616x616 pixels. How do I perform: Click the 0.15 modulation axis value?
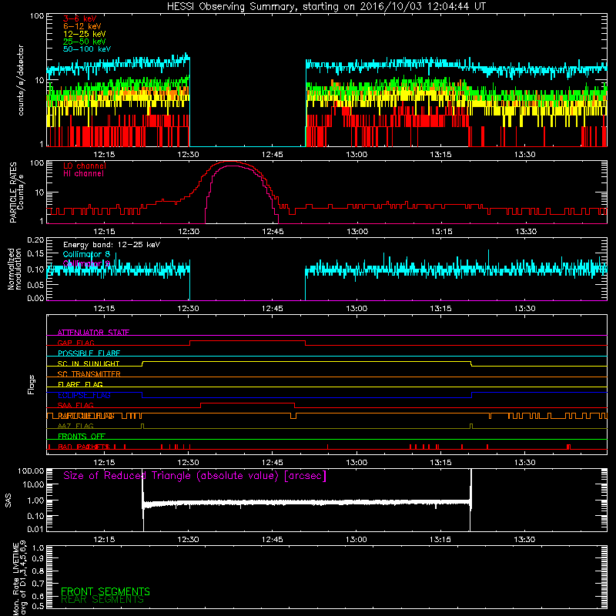point(35,254)
